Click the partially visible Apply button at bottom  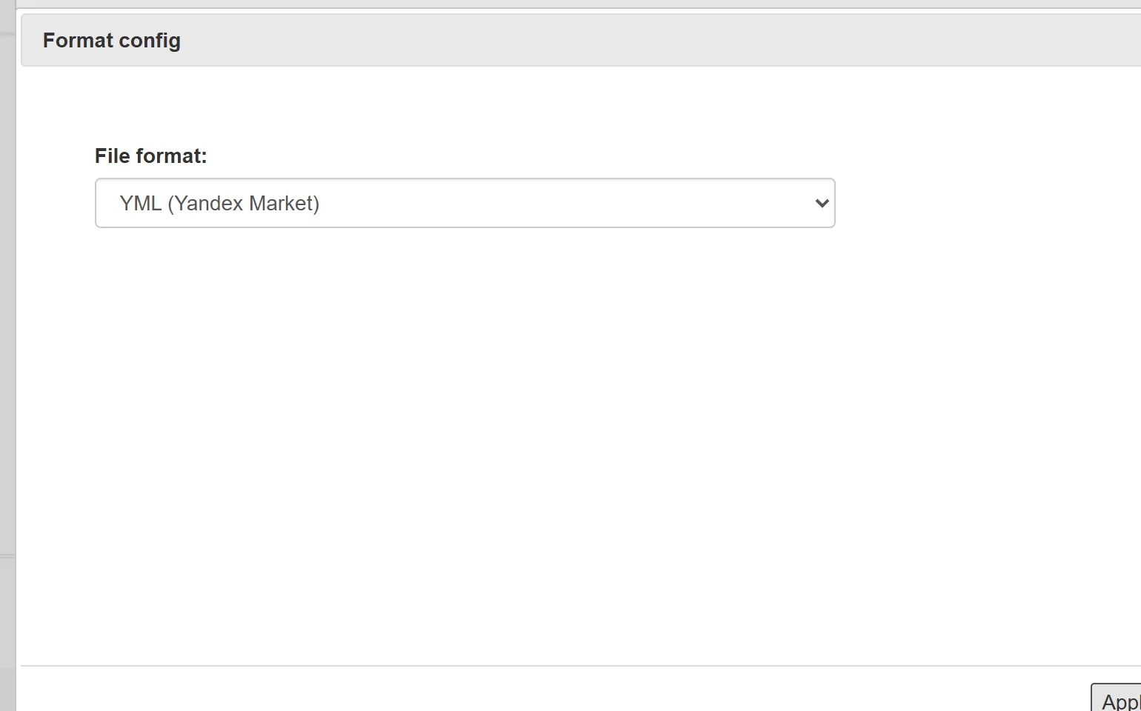click(1116, 697)
